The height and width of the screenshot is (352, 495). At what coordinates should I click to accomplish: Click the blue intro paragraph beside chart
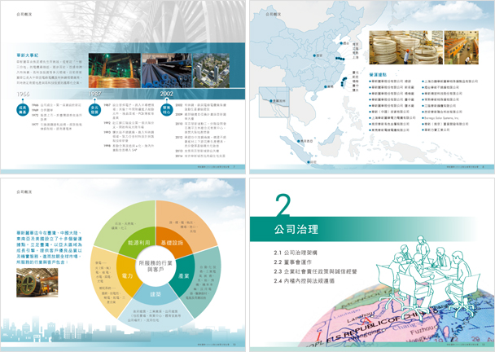49,248
